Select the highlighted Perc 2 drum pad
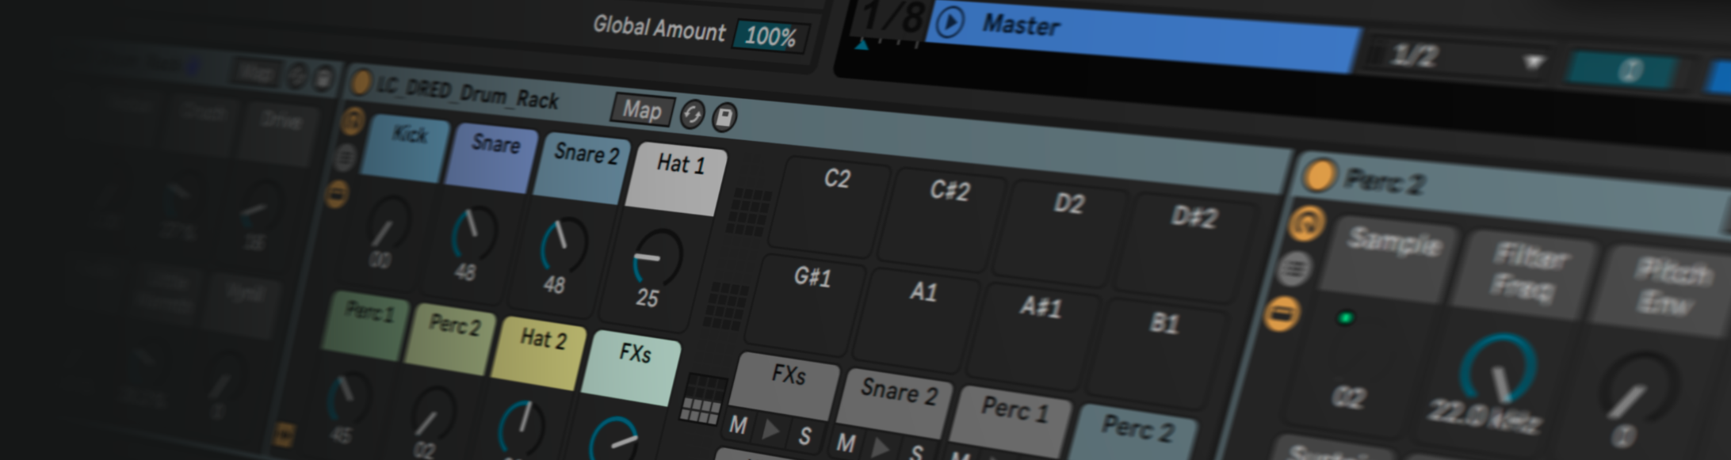The height and width of the screenshot is (460, 1731). (x=1134, y=432)
